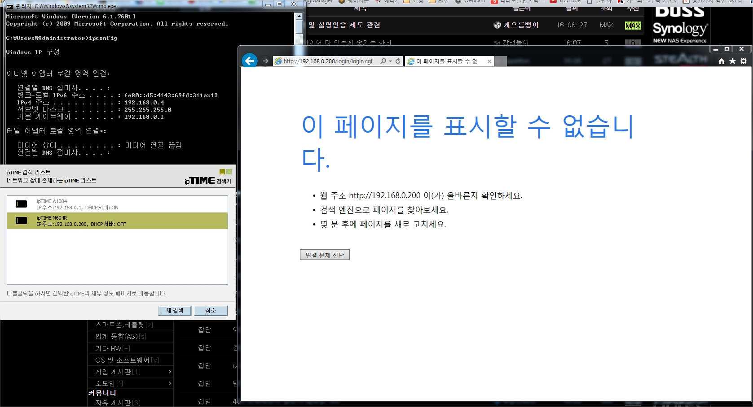This screenshot has width=753, height=407.
Task: Click the date 16-06-27 in the post row
Action: pyautogui.click(x=572, y=25)
